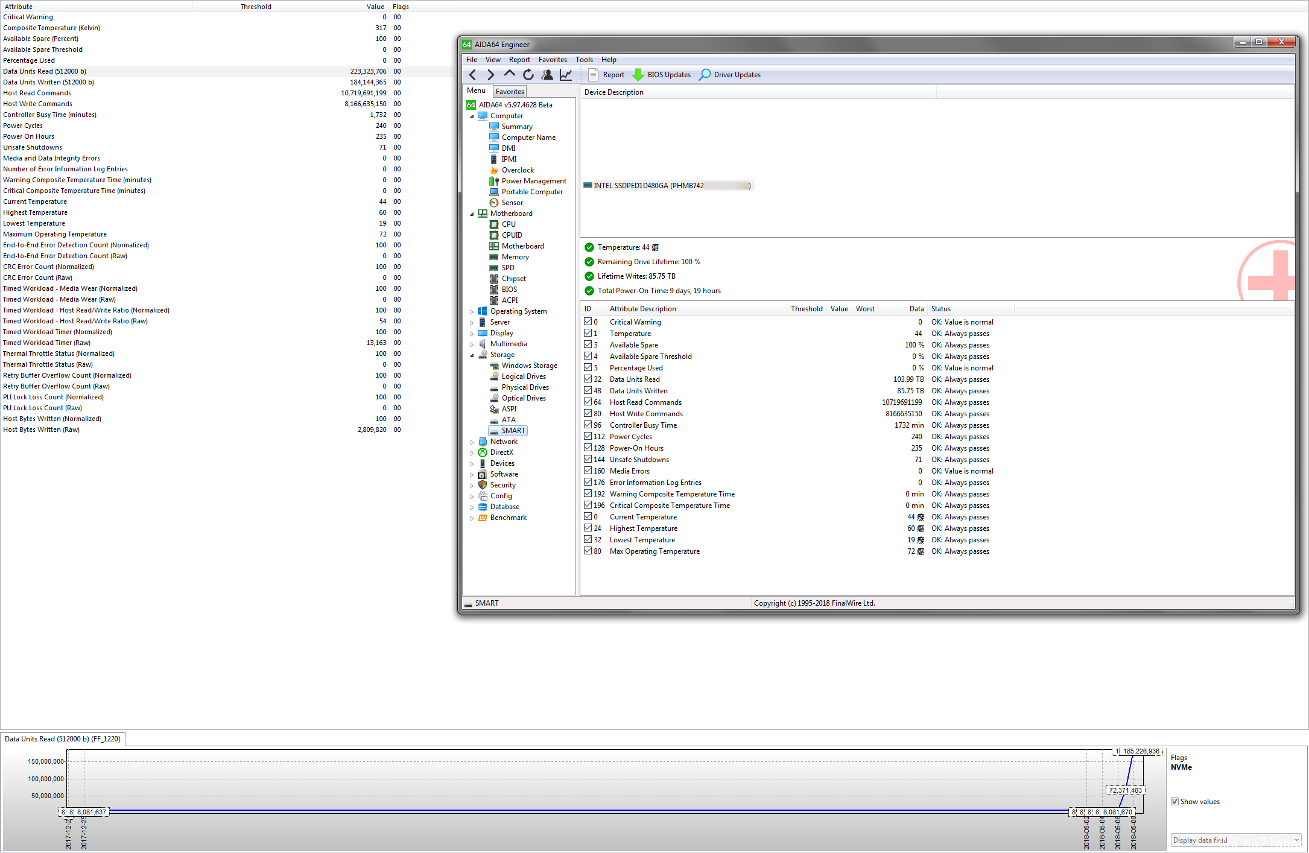Viewport: 1309px width, 853px height.
Task: Select the Data Units Read chart tab
Action: (x=63, y=739)
